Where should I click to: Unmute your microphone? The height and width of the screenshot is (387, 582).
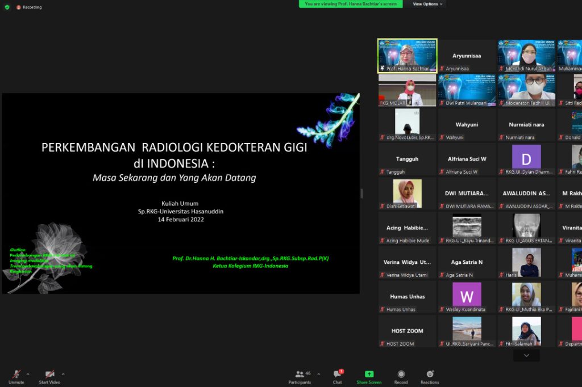tap(15, 375)
